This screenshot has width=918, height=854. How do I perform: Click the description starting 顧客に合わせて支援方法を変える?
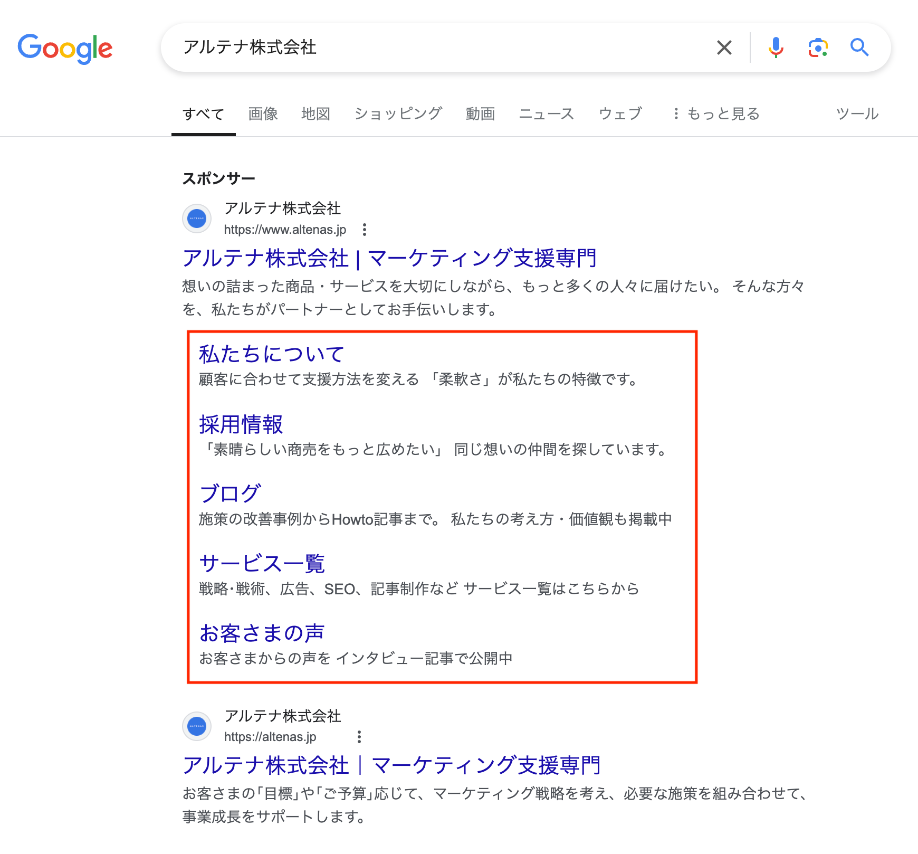point(420,379)
